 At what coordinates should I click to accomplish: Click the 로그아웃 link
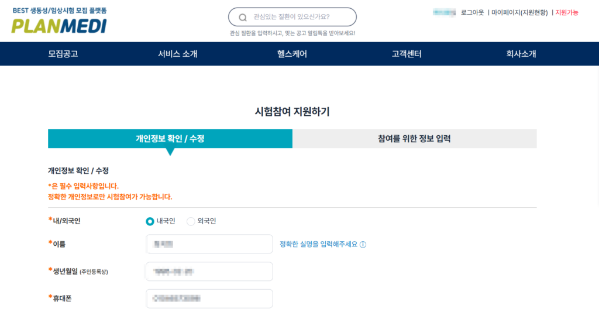click(x=472, y=13)
